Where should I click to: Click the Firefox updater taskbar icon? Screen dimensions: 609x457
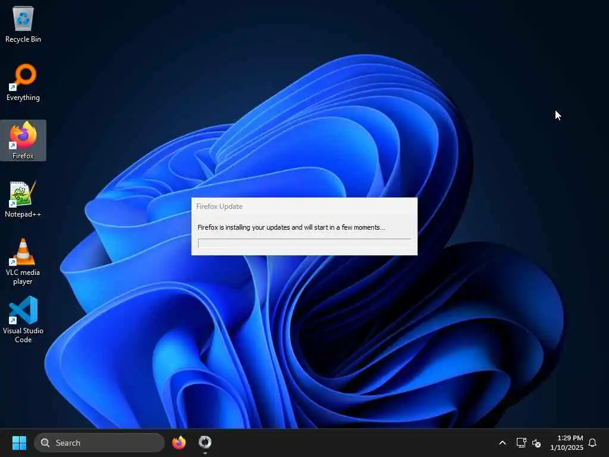click(x=205, y=443)
